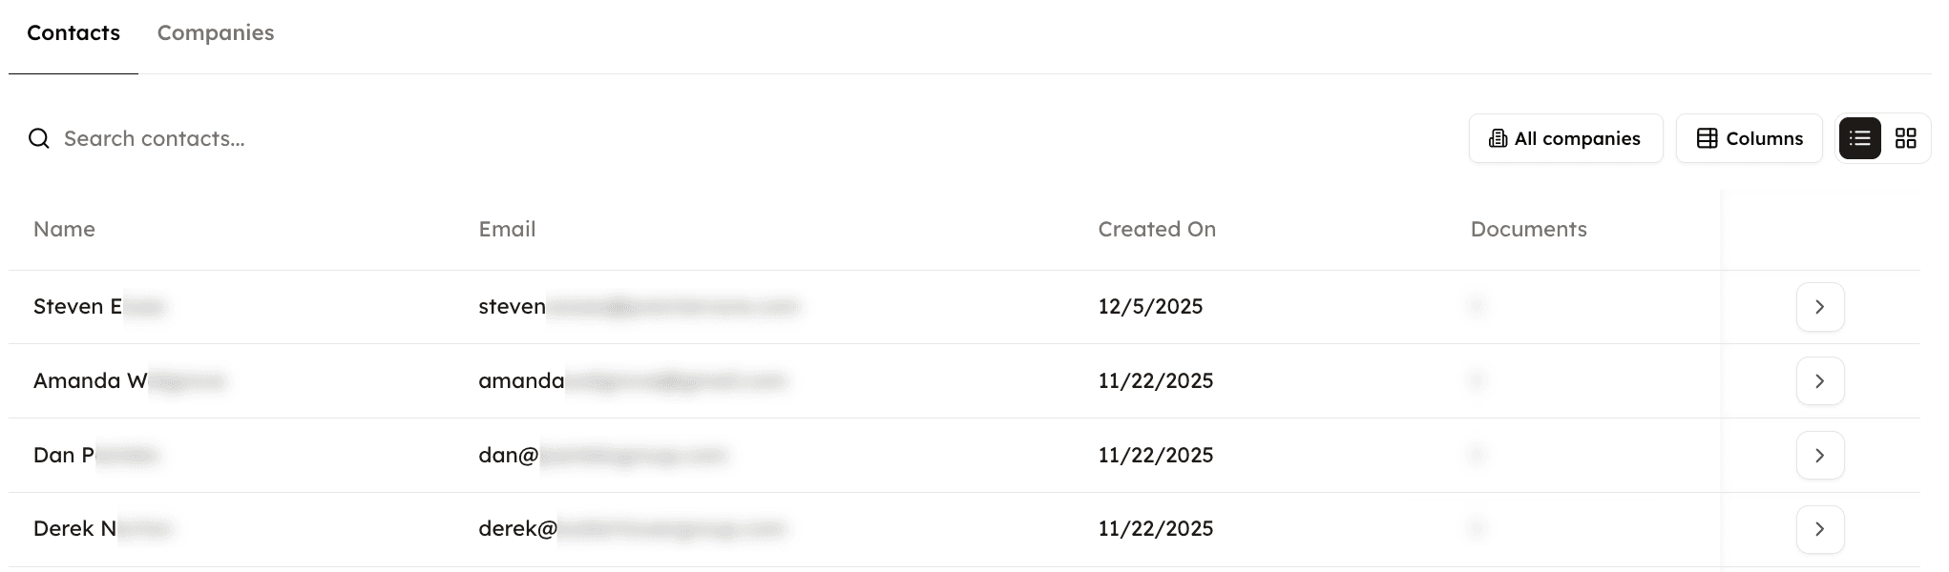
Task: Open Steven's contact details chevron
Action: 1819,307
